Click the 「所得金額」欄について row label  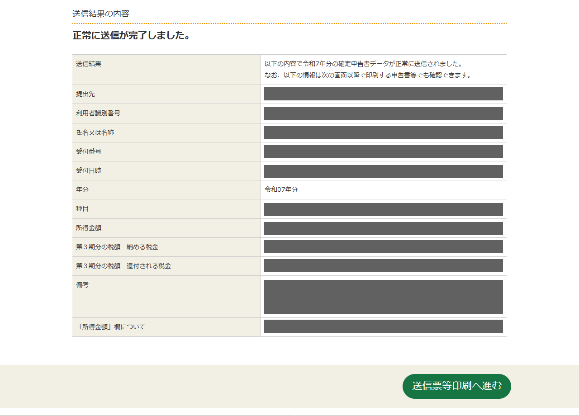[111, 326]
